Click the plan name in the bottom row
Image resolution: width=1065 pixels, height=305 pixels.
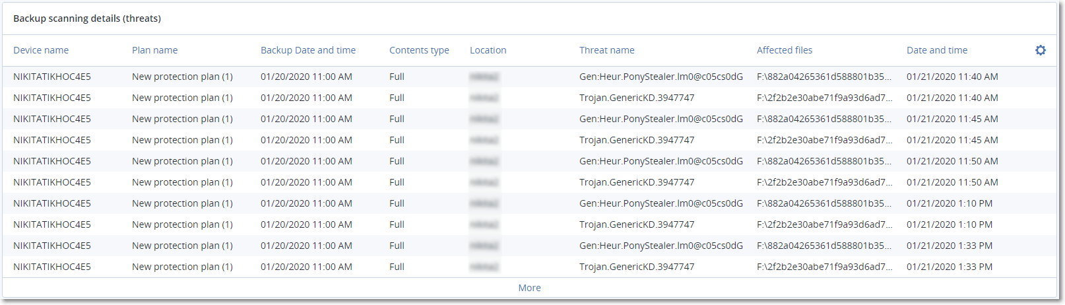[x=182, y=267]
